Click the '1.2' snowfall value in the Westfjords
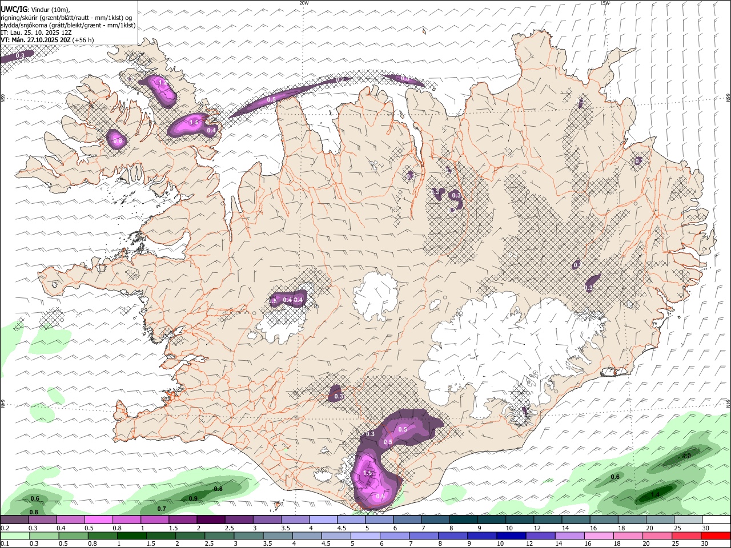This screenshot has width=731, height=548. (x=163, y=83)
